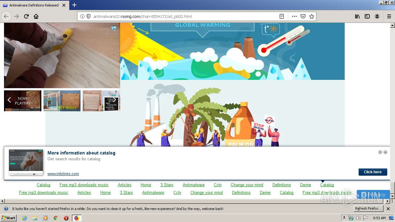Toggle reader view in address bar
Screen dimensions: 395x222
point(282,16)
